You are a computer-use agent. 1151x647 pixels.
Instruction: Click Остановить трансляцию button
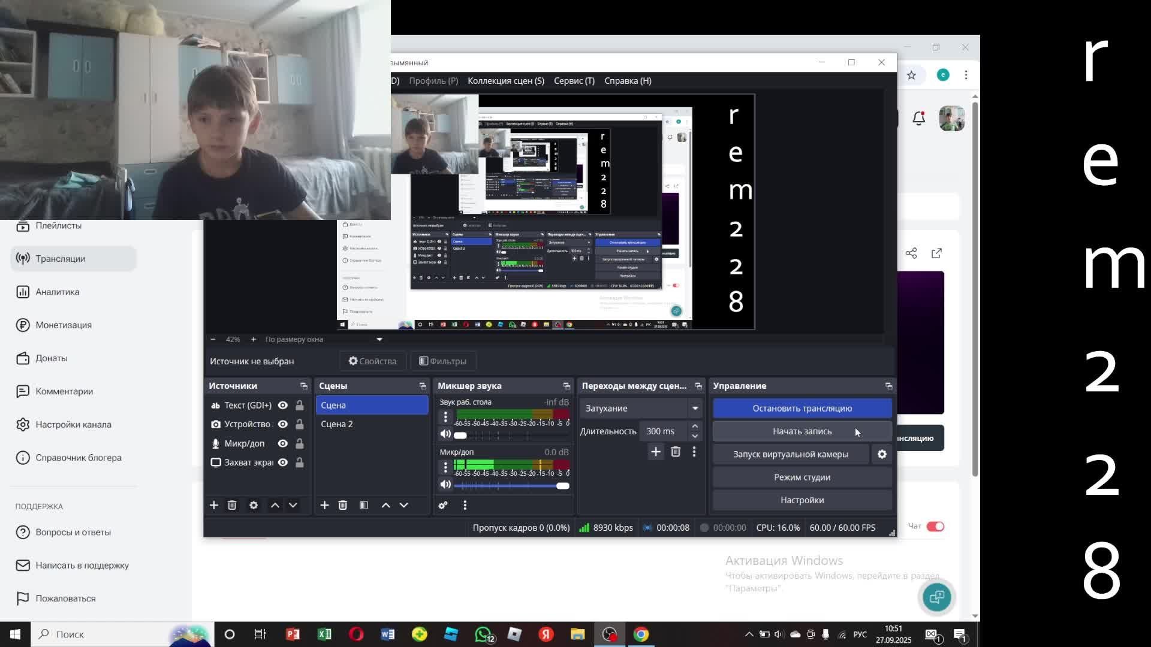click(802, 409)
